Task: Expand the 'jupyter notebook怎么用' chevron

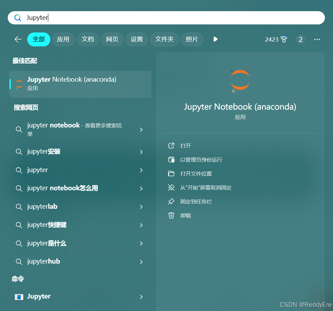Action: (141, 188)
